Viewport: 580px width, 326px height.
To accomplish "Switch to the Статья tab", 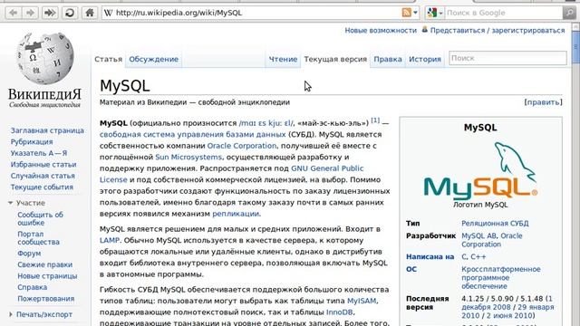I will click(109, 59).
